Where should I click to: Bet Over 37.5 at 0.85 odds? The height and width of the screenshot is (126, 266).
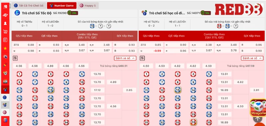(151, 45)
